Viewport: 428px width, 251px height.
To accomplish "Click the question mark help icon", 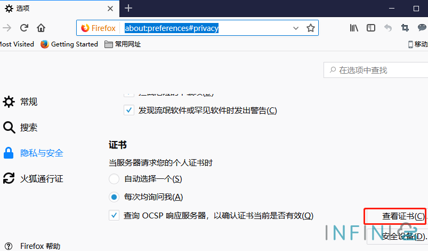I will pos(9,246).
